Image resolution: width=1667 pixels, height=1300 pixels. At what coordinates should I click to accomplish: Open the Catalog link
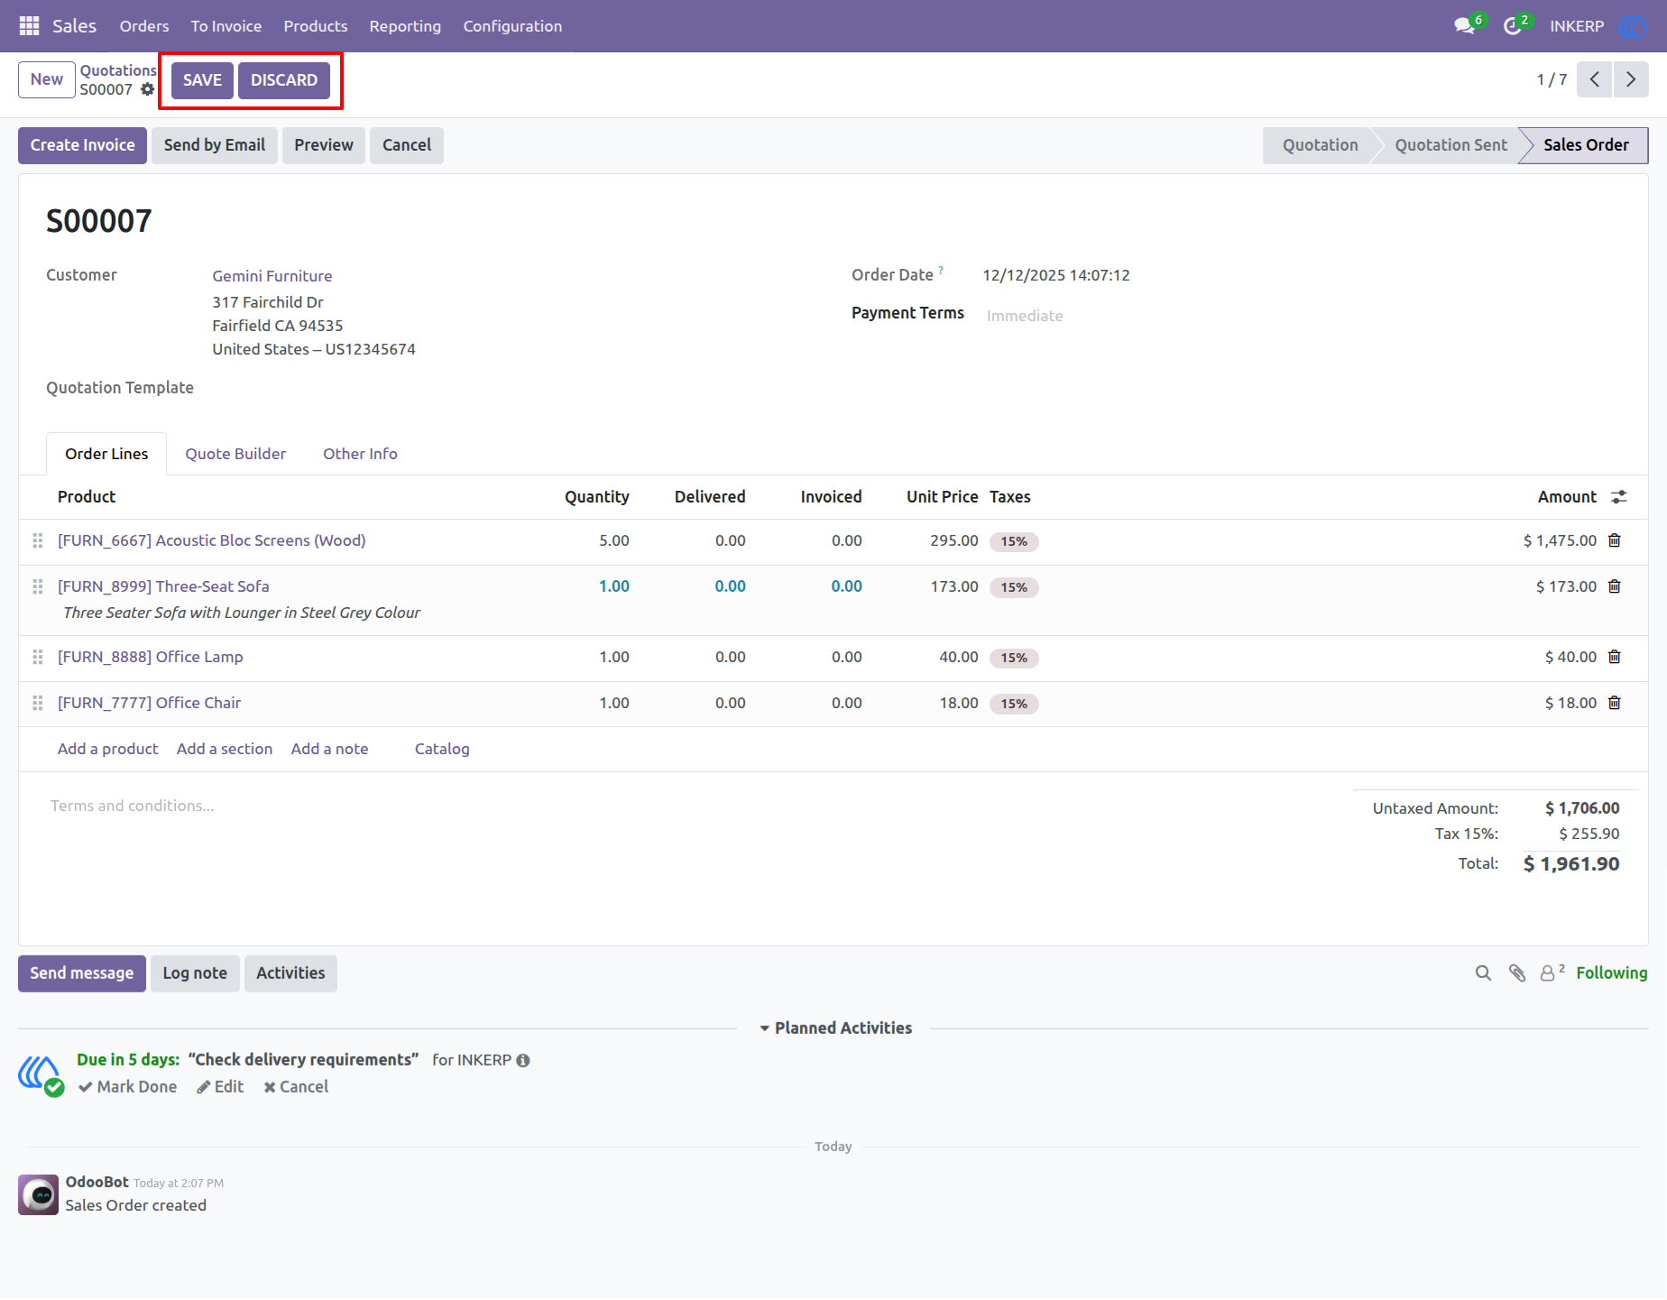click(x=442, y=749)
